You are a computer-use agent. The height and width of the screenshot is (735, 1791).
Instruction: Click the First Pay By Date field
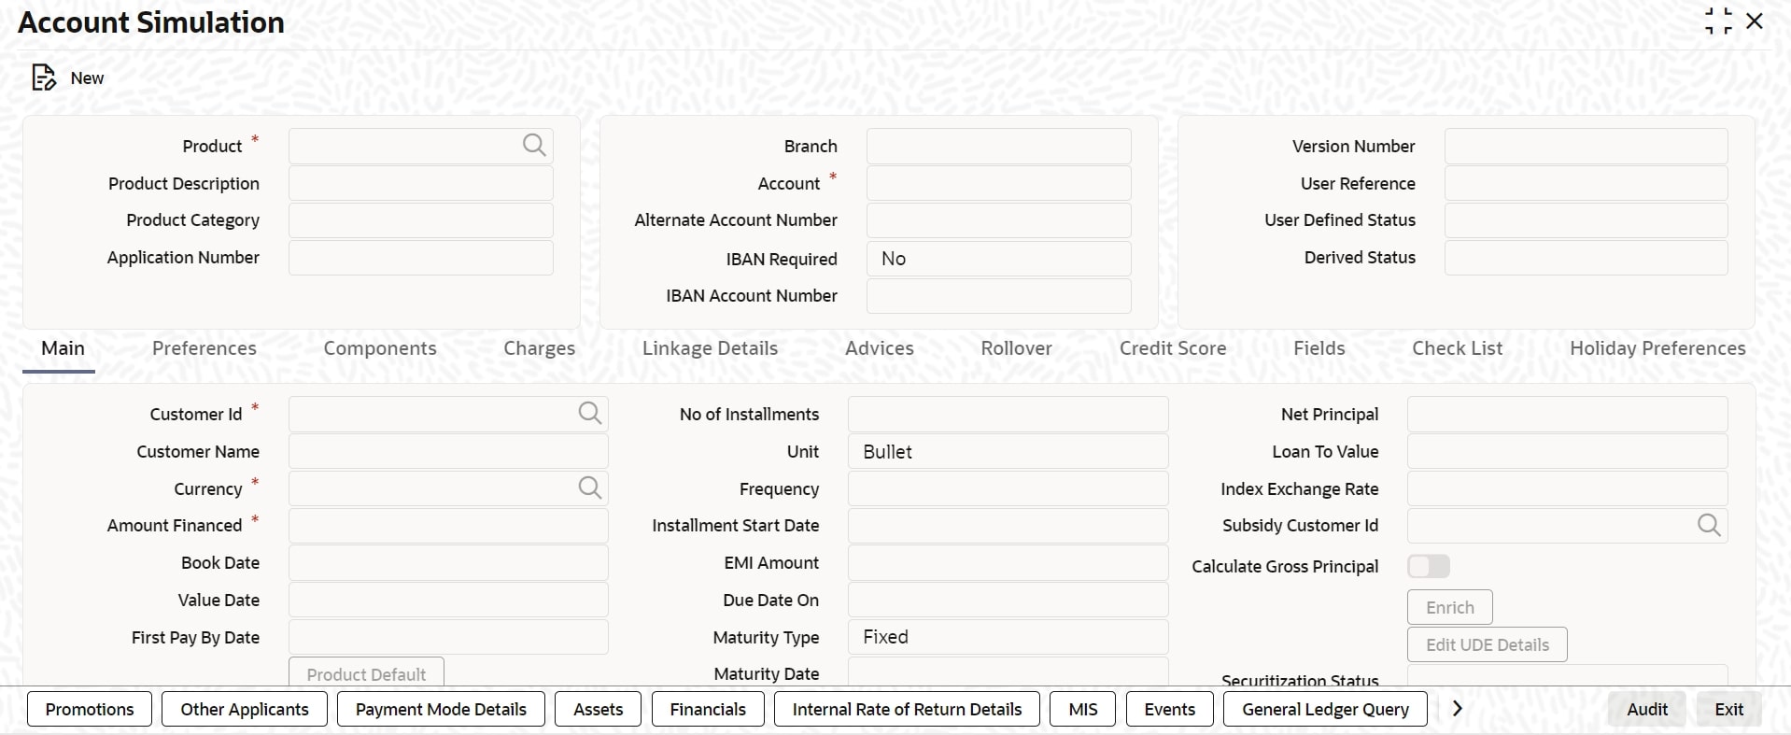tap(448, 637)
